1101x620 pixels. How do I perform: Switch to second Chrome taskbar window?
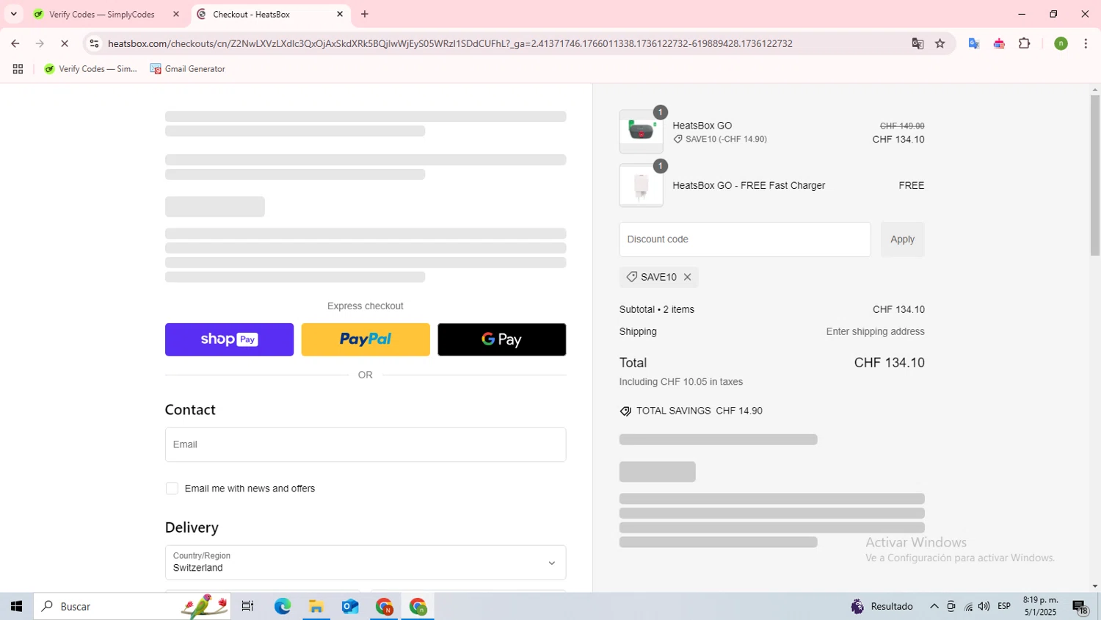(418, 606)
